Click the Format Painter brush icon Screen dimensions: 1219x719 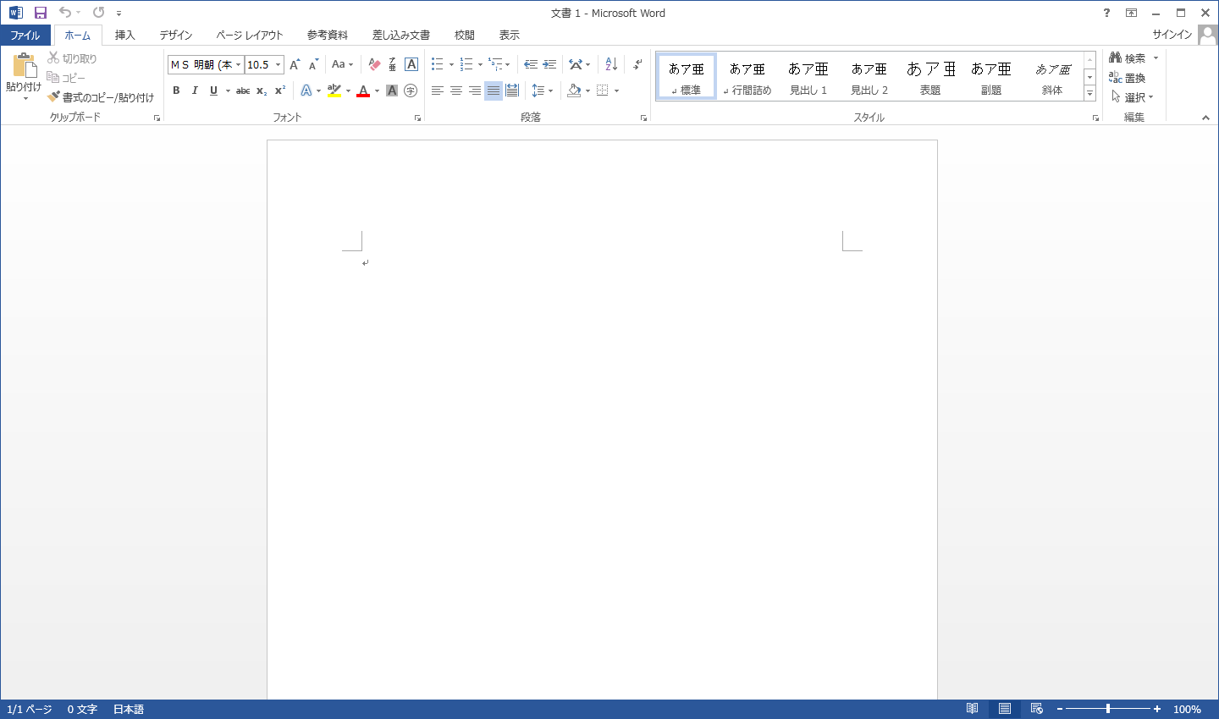click(x=54, y=97)
